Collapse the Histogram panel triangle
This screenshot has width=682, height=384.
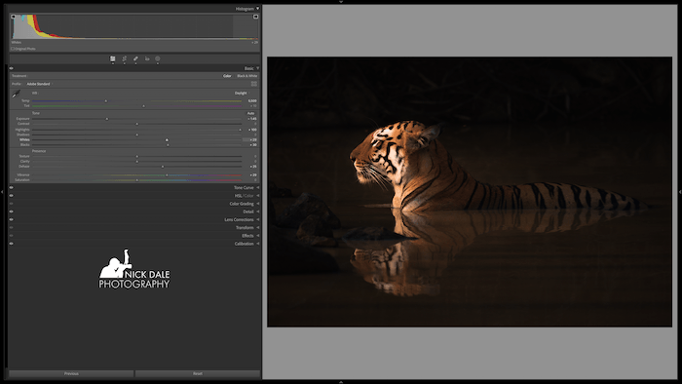click(257, 8)
